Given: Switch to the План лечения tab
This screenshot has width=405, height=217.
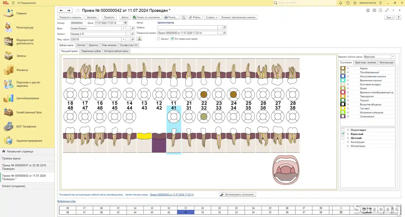Looking at the screenshot, I should (109, 45).
